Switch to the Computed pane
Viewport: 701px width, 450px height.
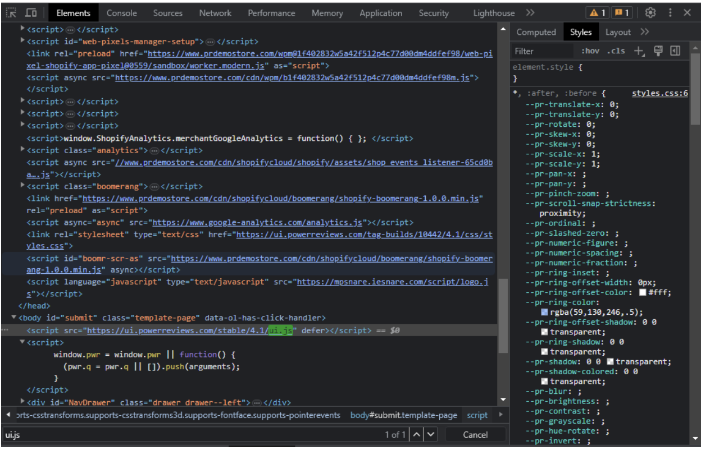(x=536, y=32)
